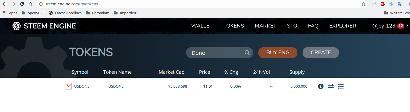Click the search magnifier icon
The width and height of the screenshot is (410, 112).
[247, 53]
